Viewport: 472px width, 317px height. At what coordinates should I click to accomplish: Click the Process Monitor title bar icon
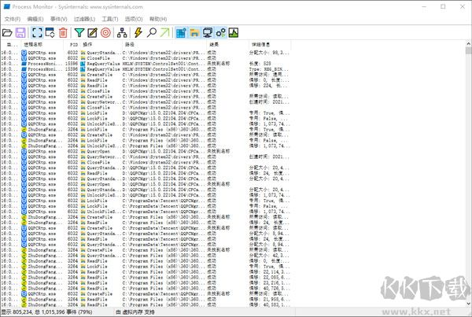point(6,6)
